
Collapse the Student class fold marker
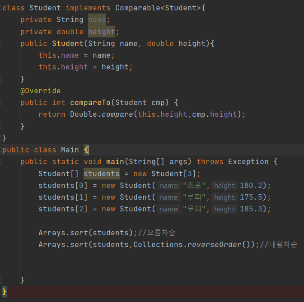(0, 8)
